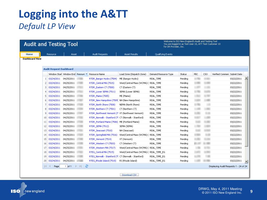Screen dimensions: 267x200
Task: Open RTDR_Western CT (7503) resource link
Action: [102, 143]
